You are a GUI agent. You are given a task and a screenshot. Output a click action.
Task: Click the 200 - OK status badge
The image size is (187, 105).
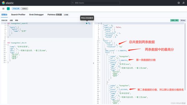point(174,20)
